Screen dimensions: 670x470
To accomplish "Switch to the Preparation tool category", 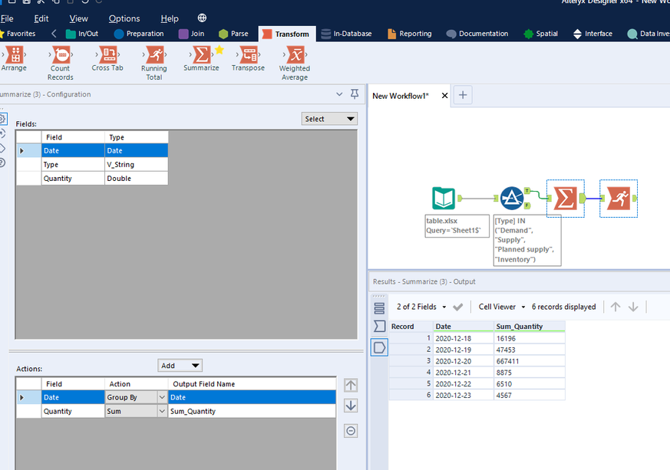I will tap(139, 34).
